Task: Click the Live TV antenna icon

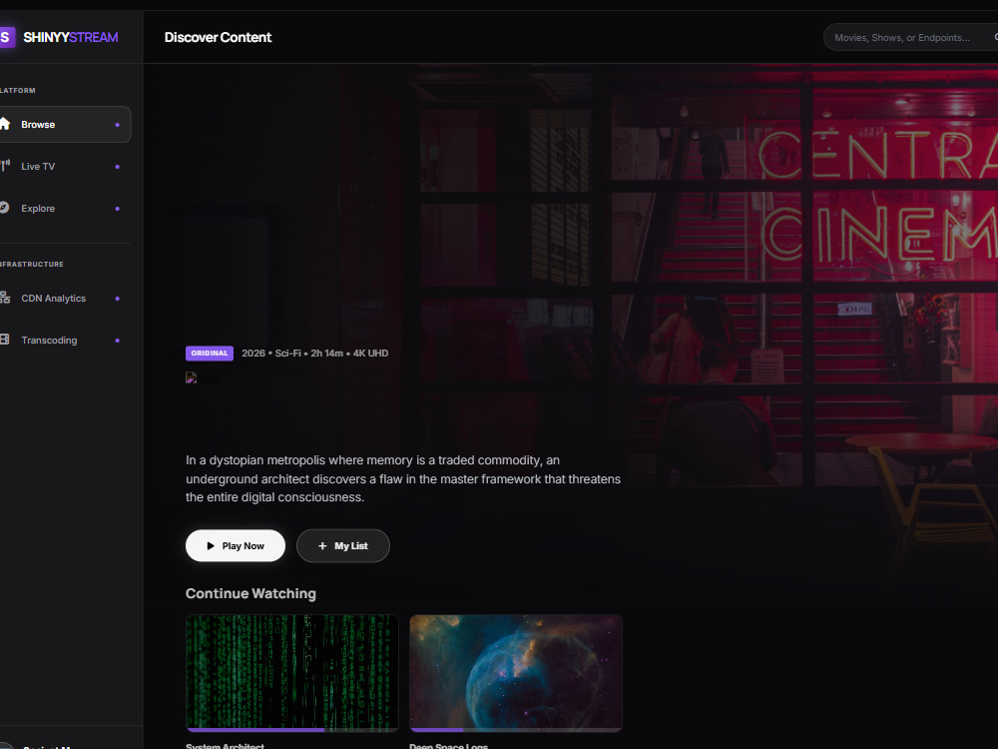Action: 4,166
